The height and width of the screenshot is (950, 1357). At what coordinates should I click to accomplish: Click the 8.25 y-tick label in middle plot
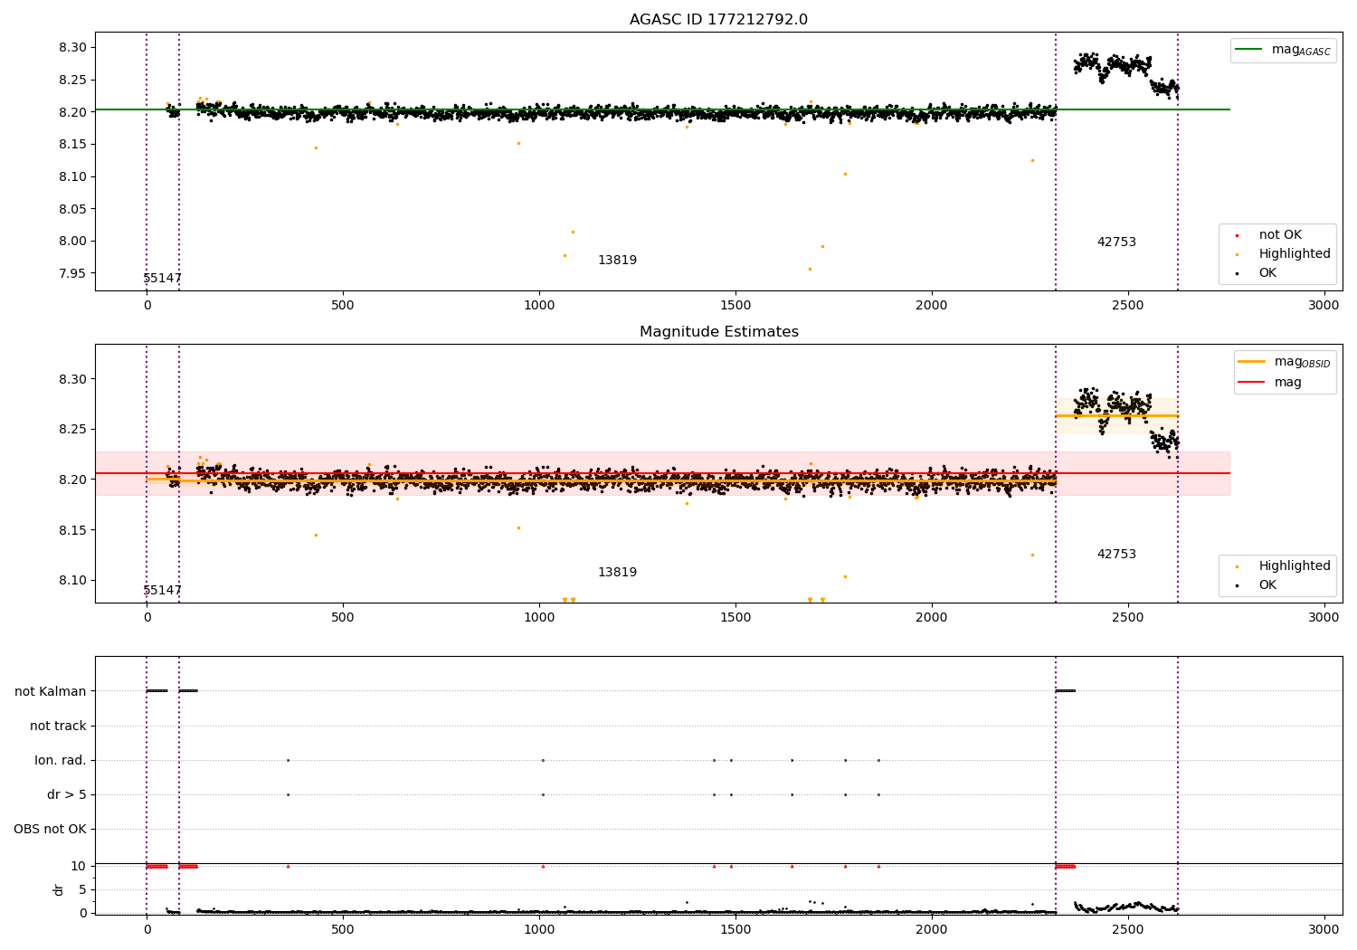[72, 430]
